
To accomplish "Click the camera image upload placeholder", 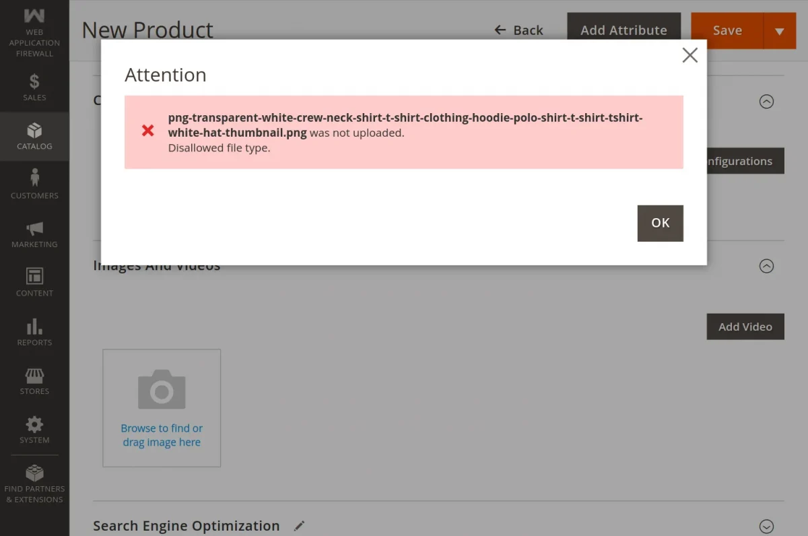I will (x=162, y=389).
